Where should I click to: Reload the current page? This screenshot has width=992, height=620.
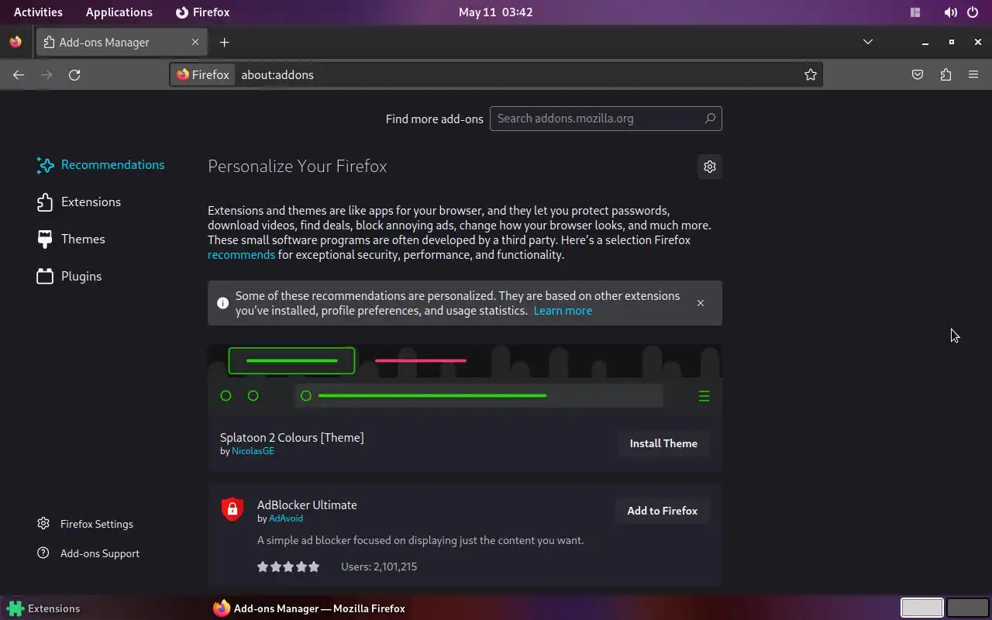(x=74, y=74)
